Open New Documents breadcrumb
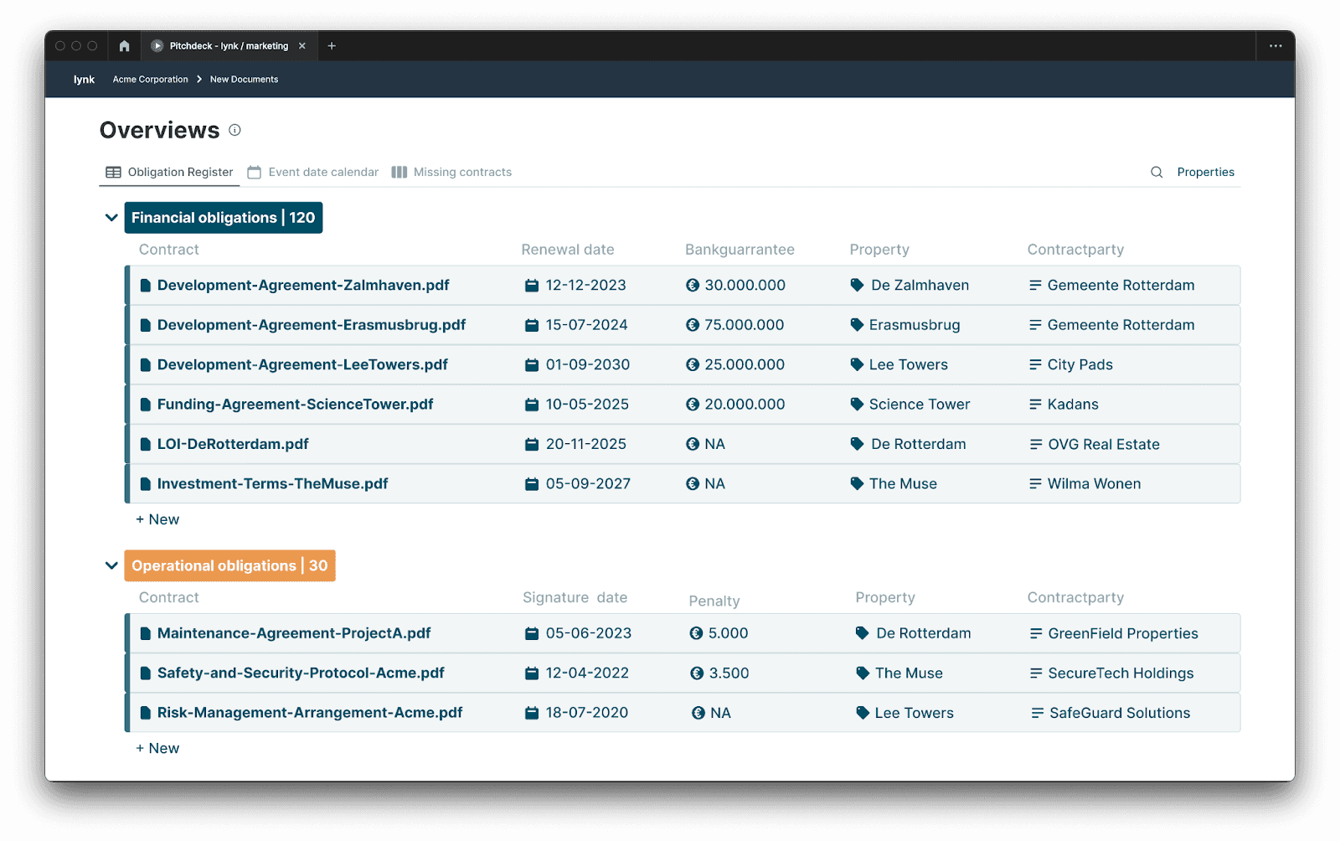 click(x=244, y=80)
